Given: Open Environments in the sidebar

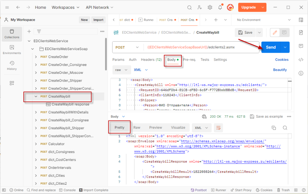Looking at the screenshot, I should click(12, 50).
